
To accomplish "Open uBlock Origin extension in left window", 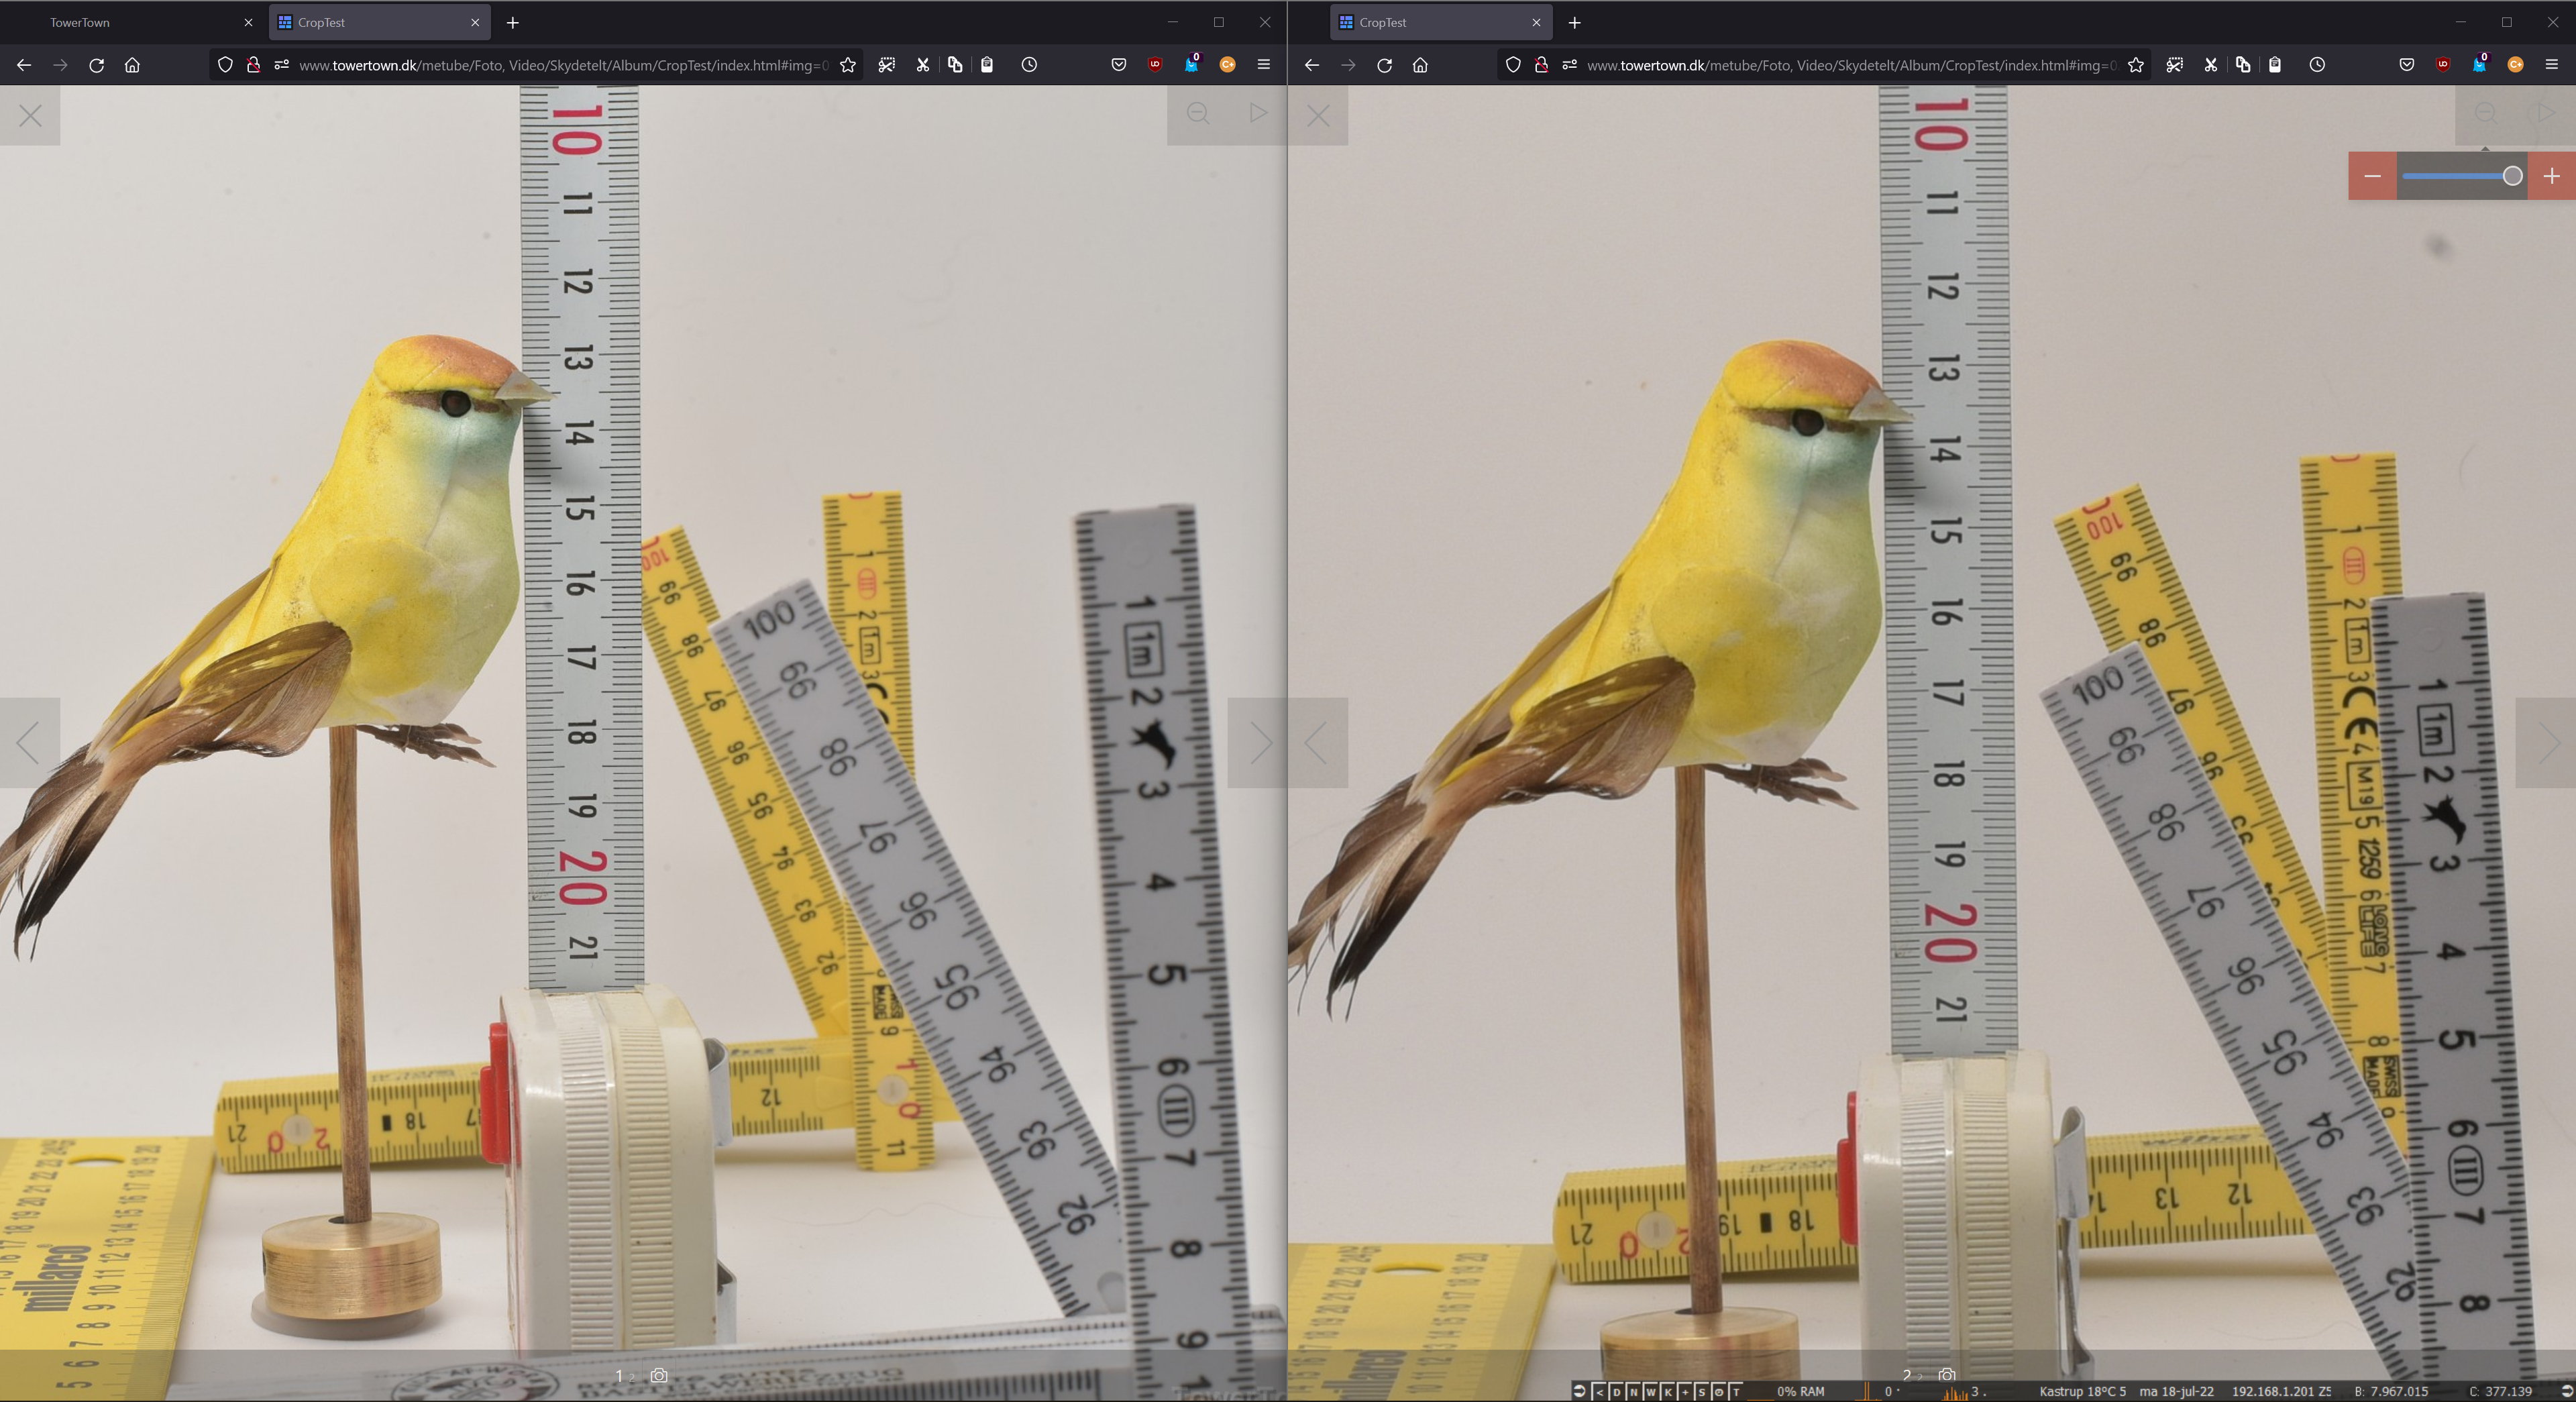I will click(x=1155, y=65).
